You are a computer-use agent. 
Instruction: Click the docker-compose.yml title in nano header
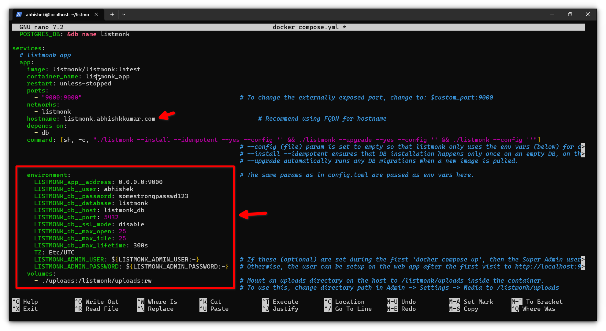click(x=306, y=27)
